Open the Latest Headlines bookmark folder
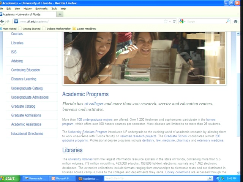 pyautogui.click(x=84, y=29)
